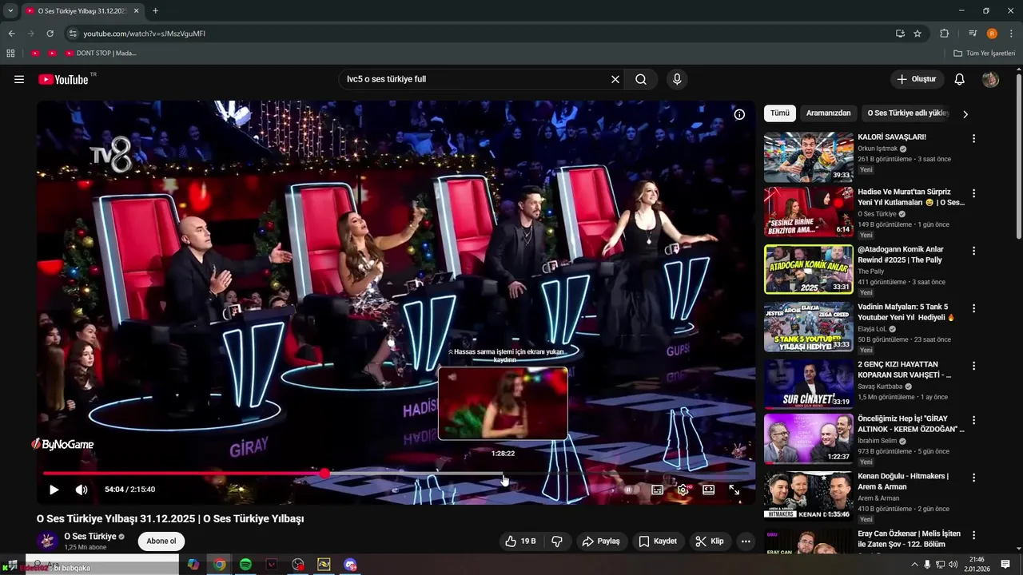Show next filter chips with arrow
Screen dimensions: 1023x575
[x=965, y=114]
